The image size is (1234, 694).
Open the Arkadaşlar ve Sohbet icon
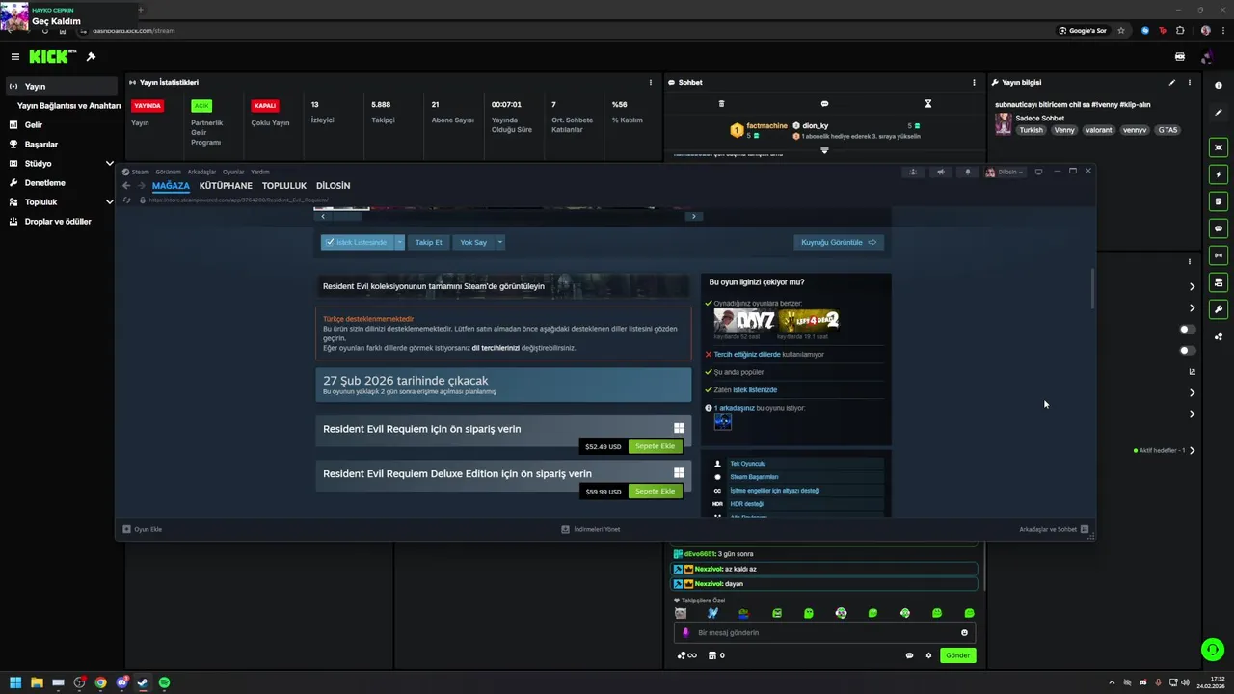(x=1085, y=529)
